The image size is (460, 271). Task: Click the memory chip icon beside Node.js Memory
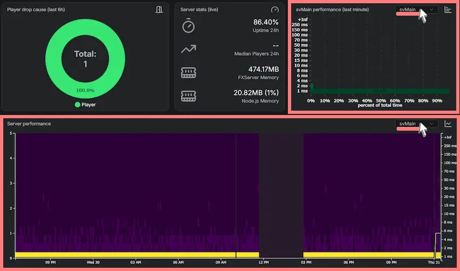tap(188, 96)
